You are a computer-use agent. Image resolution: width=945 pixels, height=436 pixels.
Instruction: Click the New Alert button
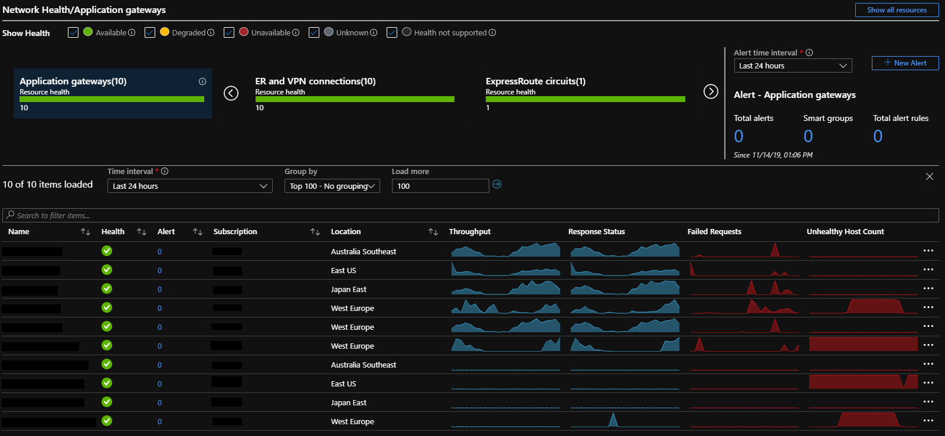tap(905, 63)
